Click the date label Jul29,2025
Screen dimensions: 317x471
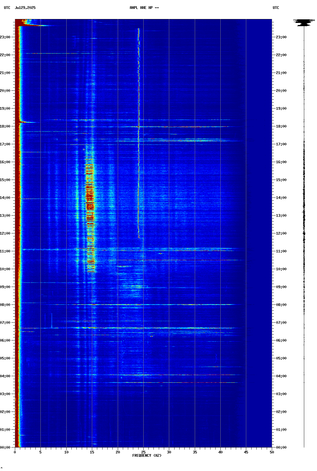coord(25,8)
